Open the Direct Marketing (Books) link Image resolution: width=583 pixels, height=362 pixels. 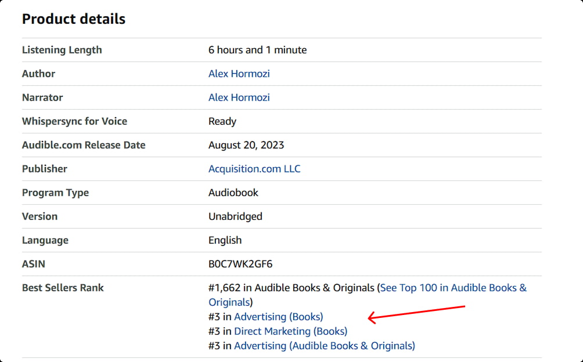(x=291, y=331)
